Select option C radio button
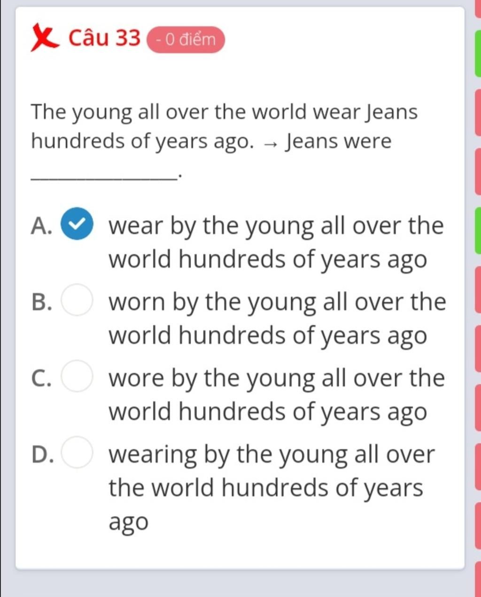 click(x=77, y=376)
